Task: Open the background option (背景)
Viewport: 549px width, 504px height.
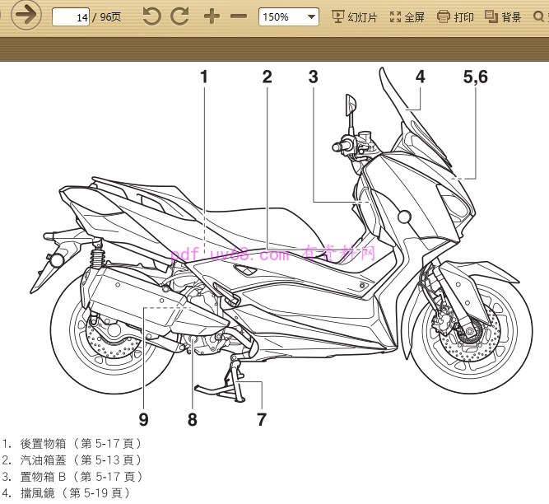Action: pyautogui.click(x=503, y=16)
